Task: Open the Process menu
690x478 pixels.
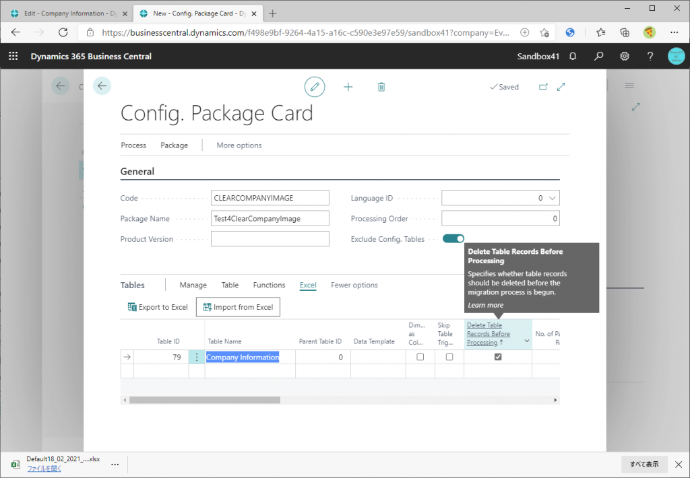Action: tap(133, 145)
